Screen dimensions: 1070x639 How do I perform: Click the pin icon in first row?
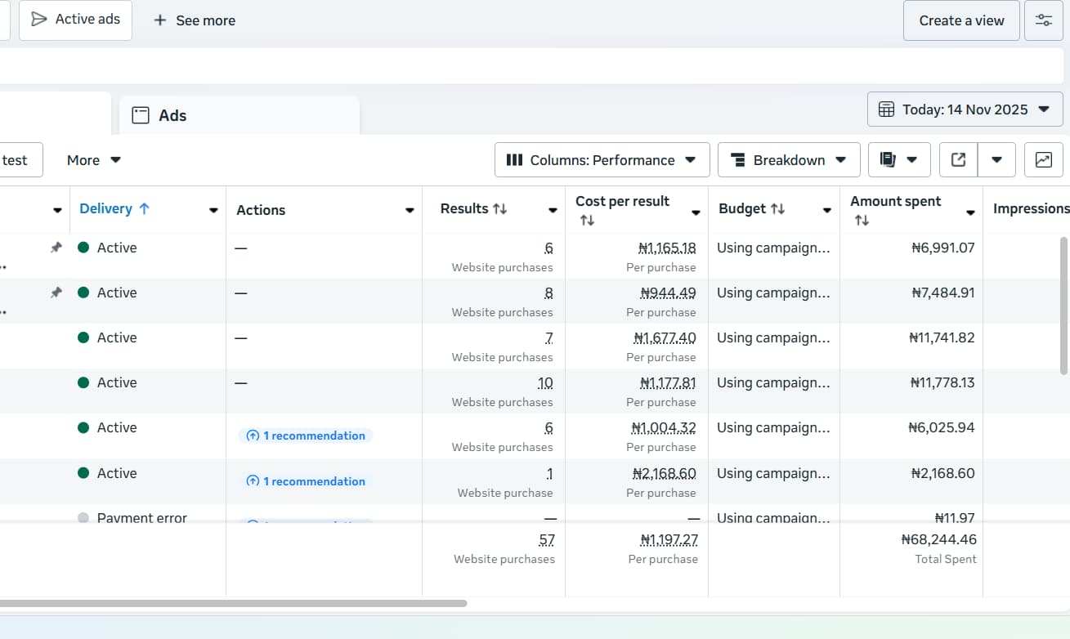(56, 248)
